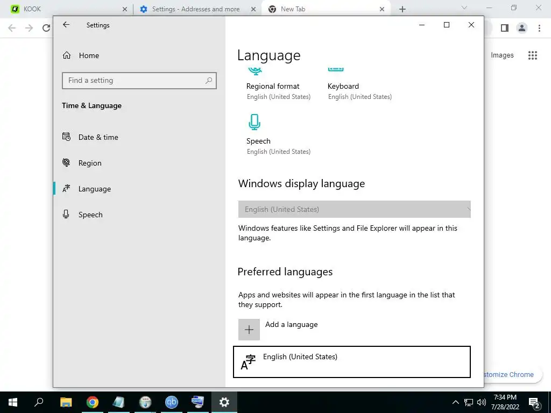Click Settings gear in taskbar

coord(224,402)
